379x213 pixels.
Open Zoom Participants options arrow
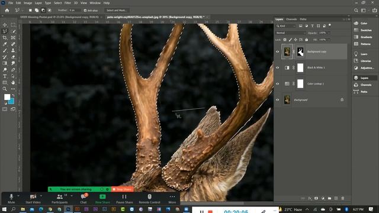point(71,196)
